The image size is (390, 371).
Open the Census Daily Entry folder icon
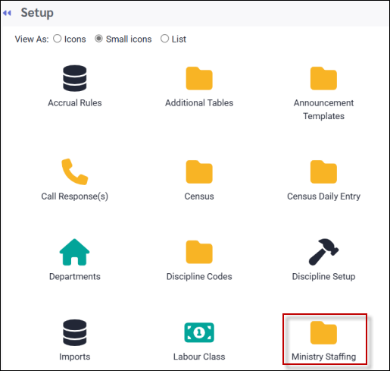click(323, 171)
